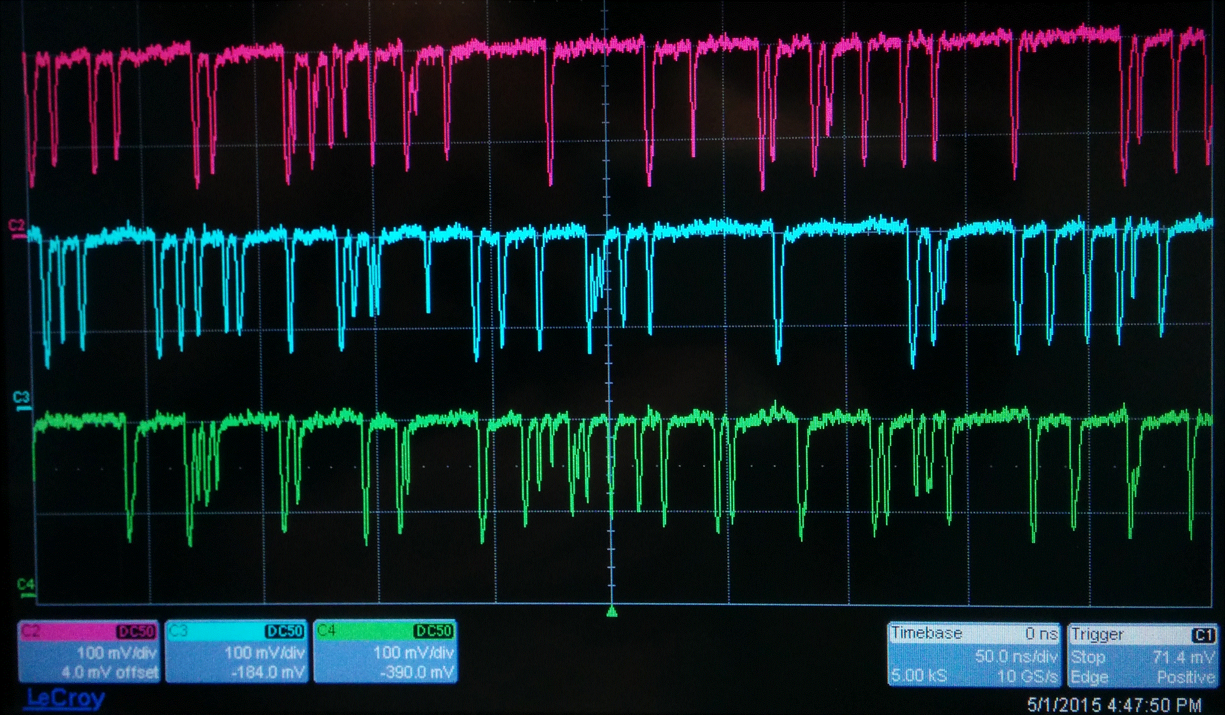The width and height of the screenshot is (1225, 715).
Task: Open the C3 channel descriptor box
Action: point(237,652)
